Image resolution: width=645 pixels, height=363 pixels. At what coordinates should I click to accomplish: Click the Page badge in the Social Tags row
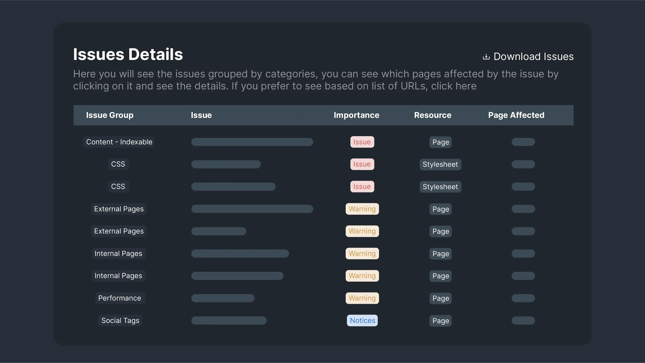tap(440, 320)
